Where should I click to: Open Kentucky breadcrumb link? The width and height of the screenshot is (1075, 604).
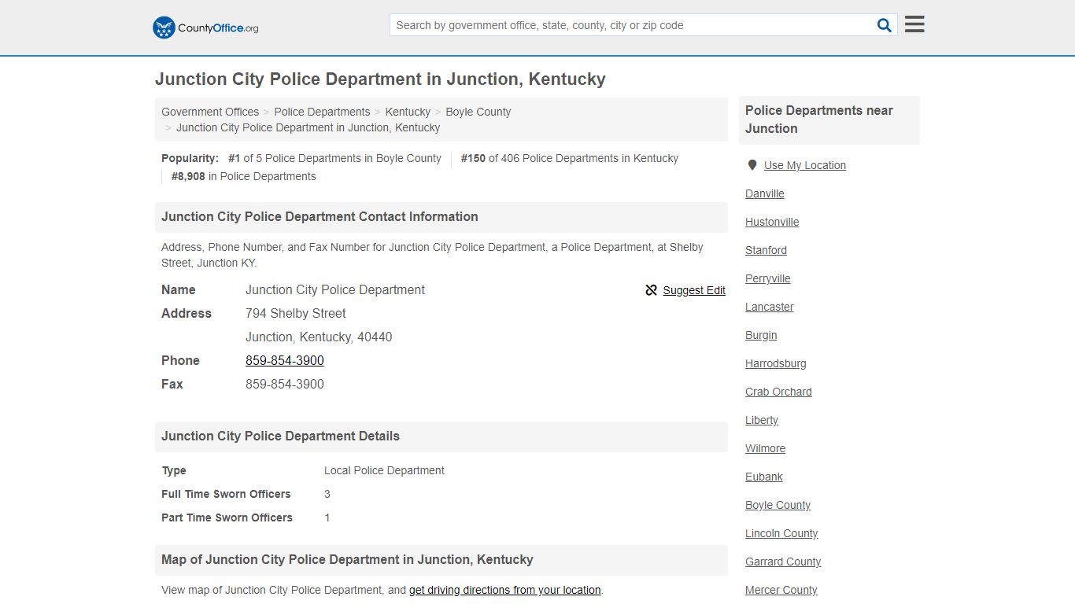click(x=408, y=112)
